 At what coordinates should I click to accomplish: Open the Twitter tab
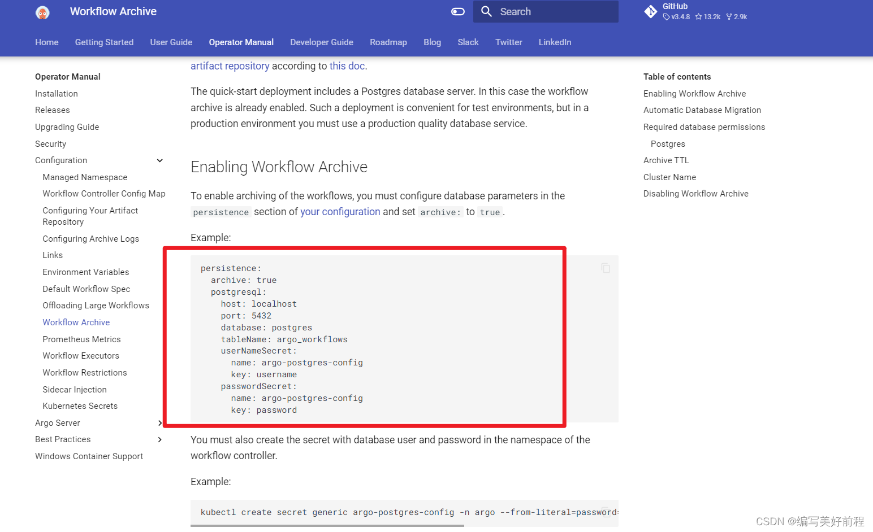point(509,42)
